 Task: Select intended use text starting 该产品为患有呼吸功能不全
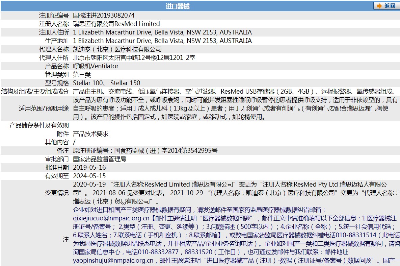click(235, 108)
